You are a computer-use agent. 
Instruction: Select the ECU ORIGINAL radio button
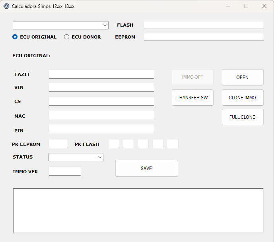click(15, 37)
